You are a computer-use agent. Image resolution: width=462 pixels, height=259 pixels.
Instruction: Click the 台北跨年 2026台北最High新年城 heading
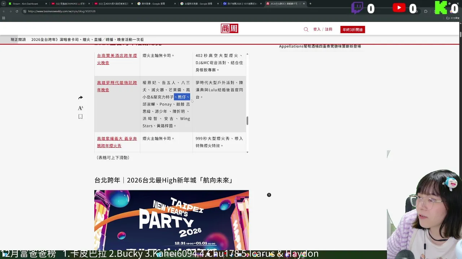[x=164, y=180]
